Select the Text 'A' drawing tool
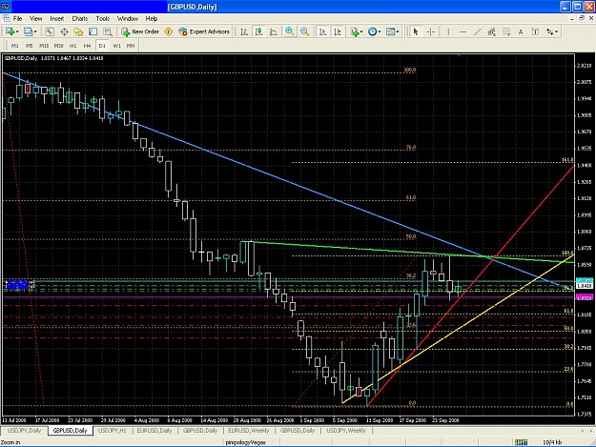 click(x=521, y=31)
